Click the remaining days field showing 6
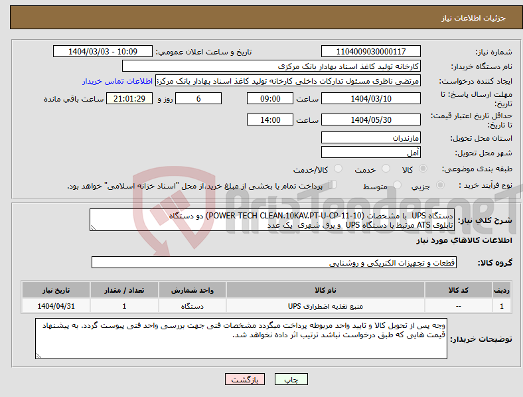The image size is (523, 397). coord(198,98)
